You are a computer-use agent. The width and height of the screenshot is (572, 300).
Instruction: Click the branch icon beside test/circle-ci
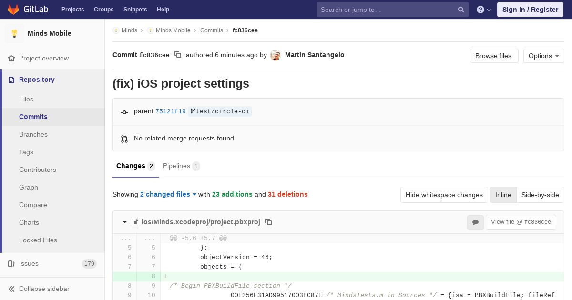point(193,111)
